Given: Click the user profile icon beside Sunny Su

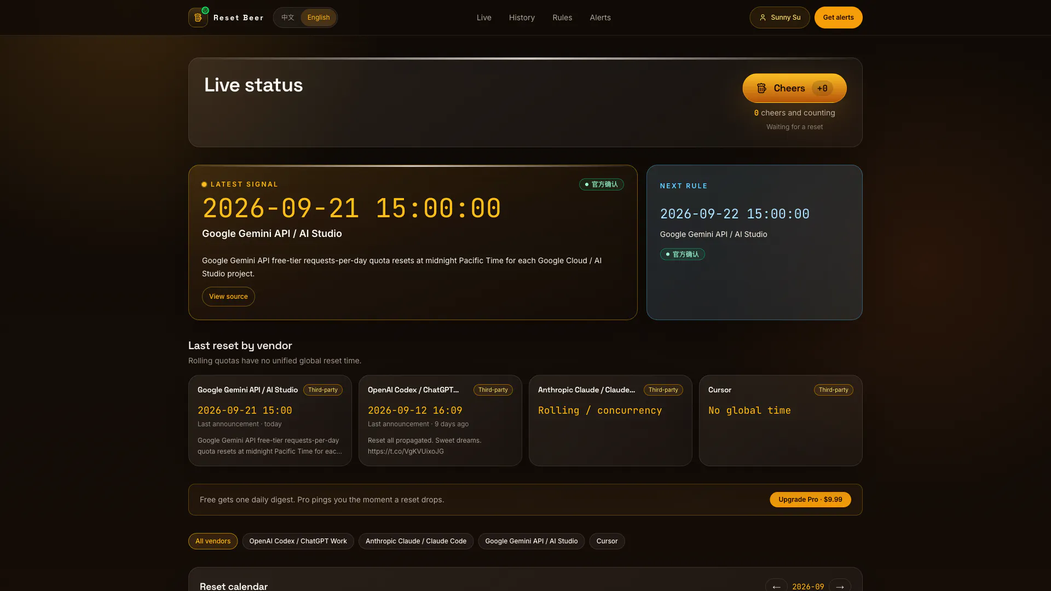Looking at the screenshot, I should (x=763, y=18).
